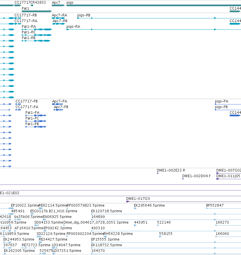Click the Apc7-PB protein label

click(x=61, y=107)
